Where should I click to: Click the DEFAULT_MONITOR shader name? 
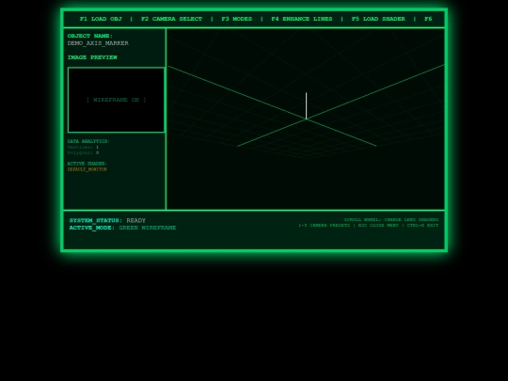(x=87, y=169)
